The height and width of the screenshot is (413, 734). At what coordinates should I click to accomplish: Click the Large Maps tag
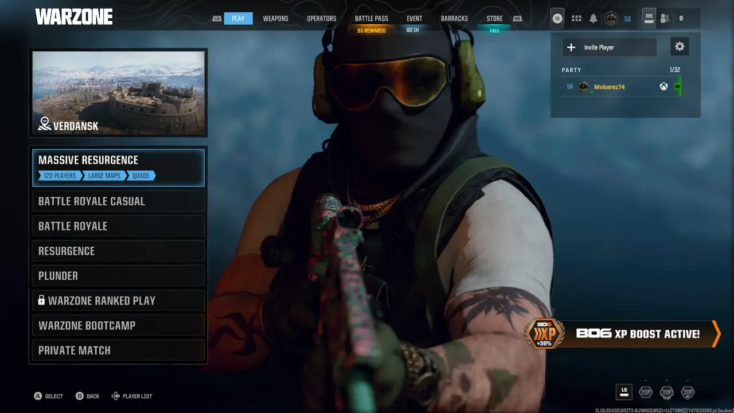(x=104, y=176)
